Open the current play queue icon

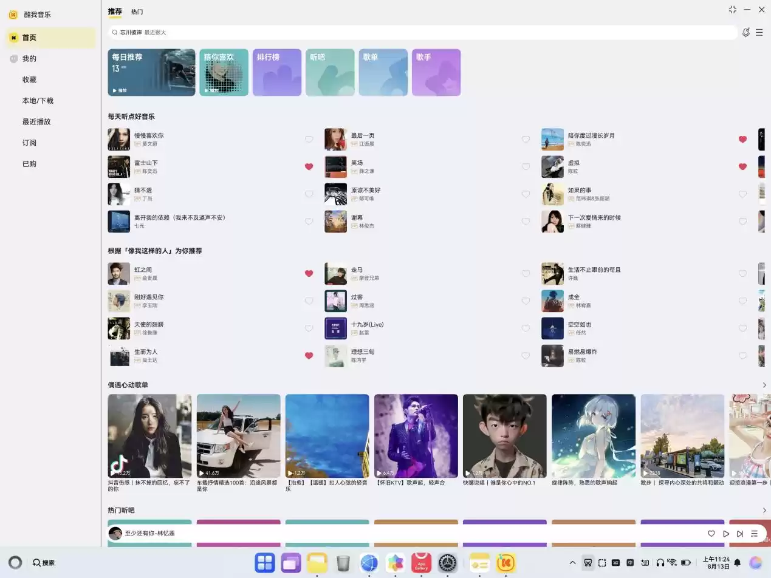coord(754,534)
